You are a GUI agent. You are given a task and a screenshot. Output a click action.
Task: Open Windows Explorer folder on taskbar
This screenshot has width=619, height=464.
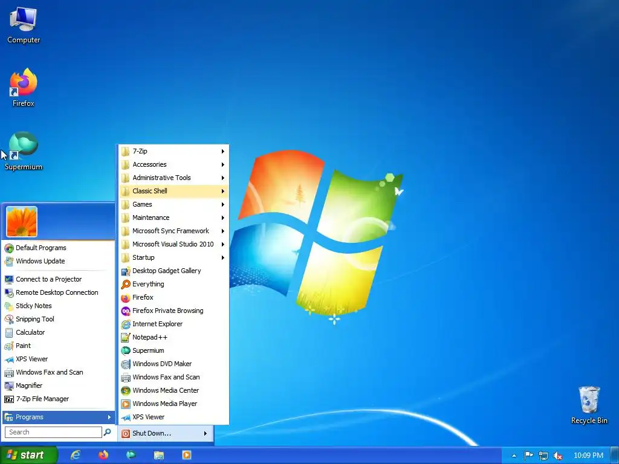pos(159,456)
